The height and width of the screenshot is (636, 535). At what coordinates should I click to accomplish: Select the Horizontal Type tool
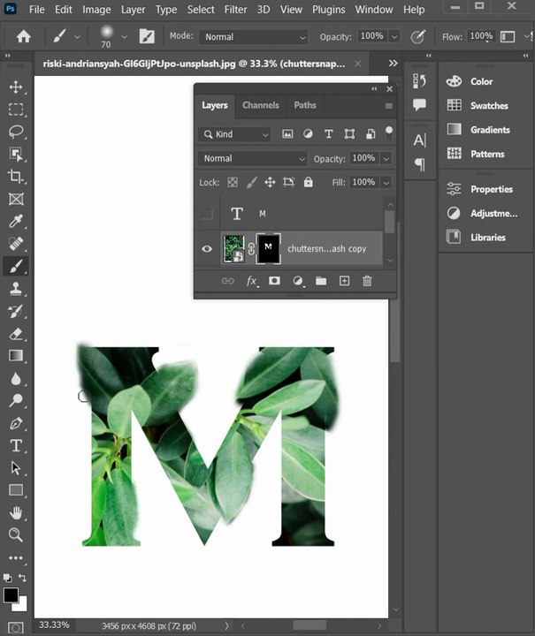[x=16, y=446]
